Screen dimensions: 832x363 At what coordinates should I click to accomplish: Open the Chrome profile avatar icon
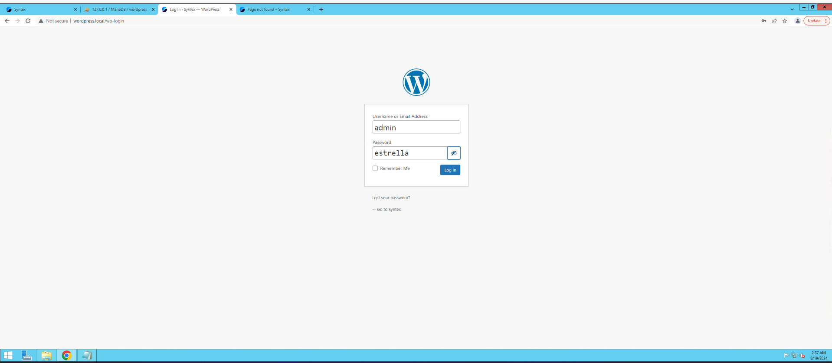click(x=797, y=21)
